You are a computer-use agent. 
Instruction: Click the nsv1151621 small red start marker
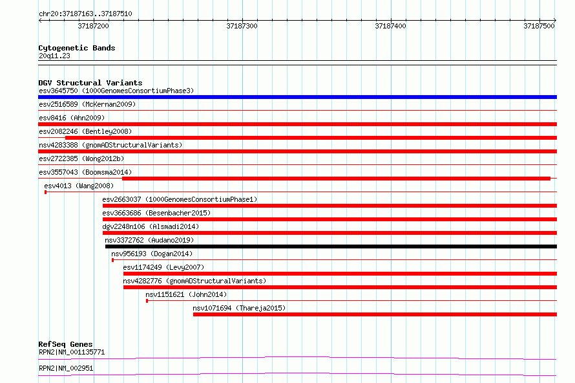coord(147,301)
